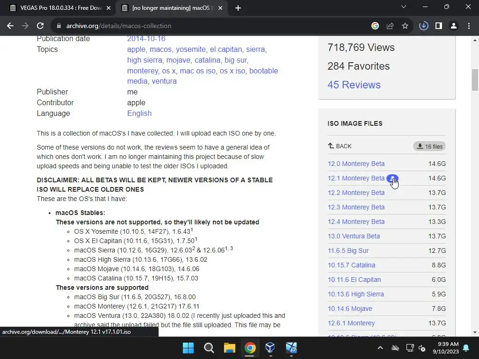Click the address bar URL

click(119, 26)
